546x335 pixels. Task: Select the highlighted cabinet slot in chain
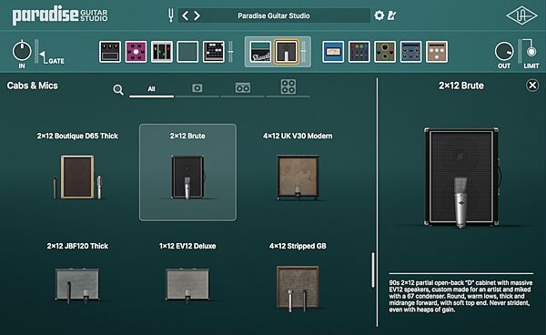coord(287,52)
